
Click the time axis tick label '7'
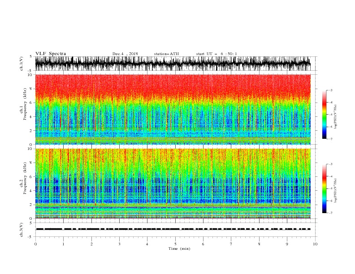[231, 244]
